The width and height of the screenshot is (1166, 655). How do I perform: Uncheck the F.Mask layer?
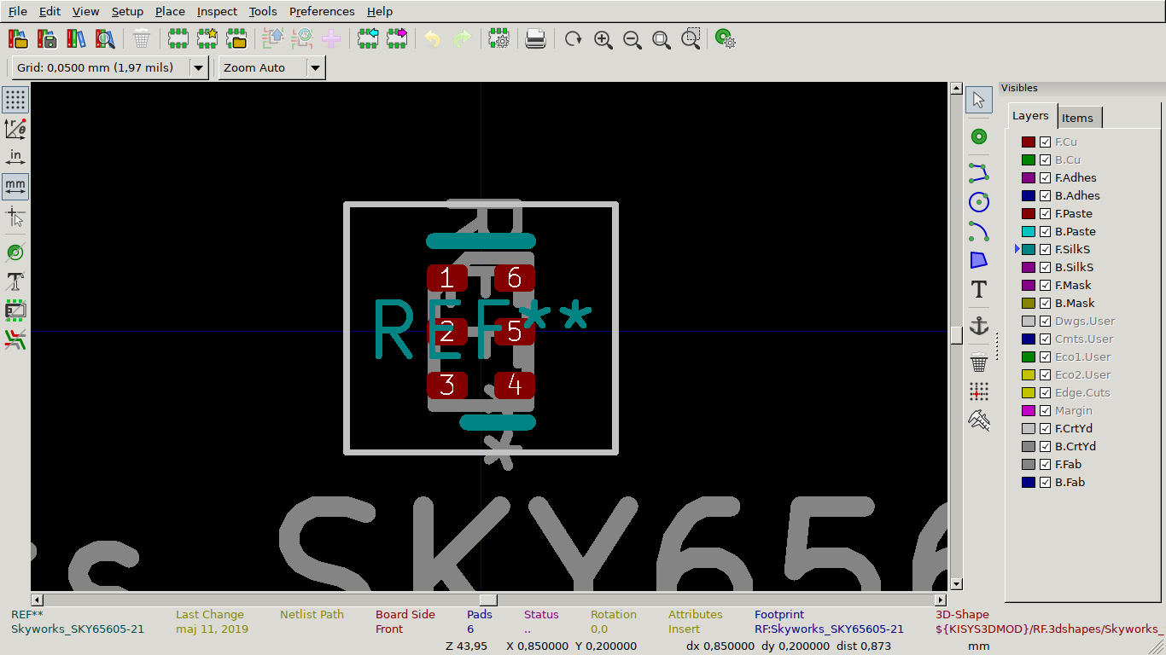click(x=1045, y=285)
